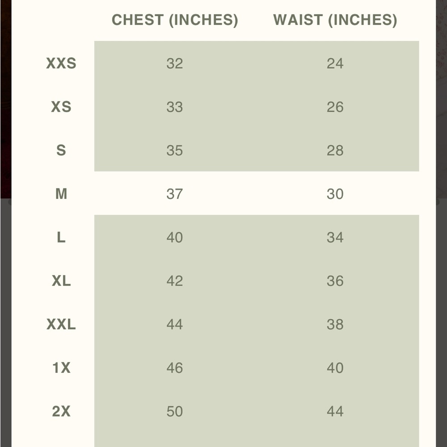The height and width of the screenshot is (447, 447).
Task: Click the CHEST (INCHES) column header
Action: point(175,20)
